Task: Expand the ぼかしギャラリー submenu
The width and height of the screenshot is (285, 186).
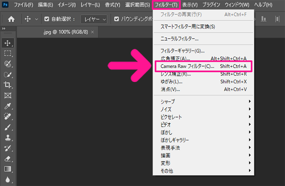Action: 204,140
